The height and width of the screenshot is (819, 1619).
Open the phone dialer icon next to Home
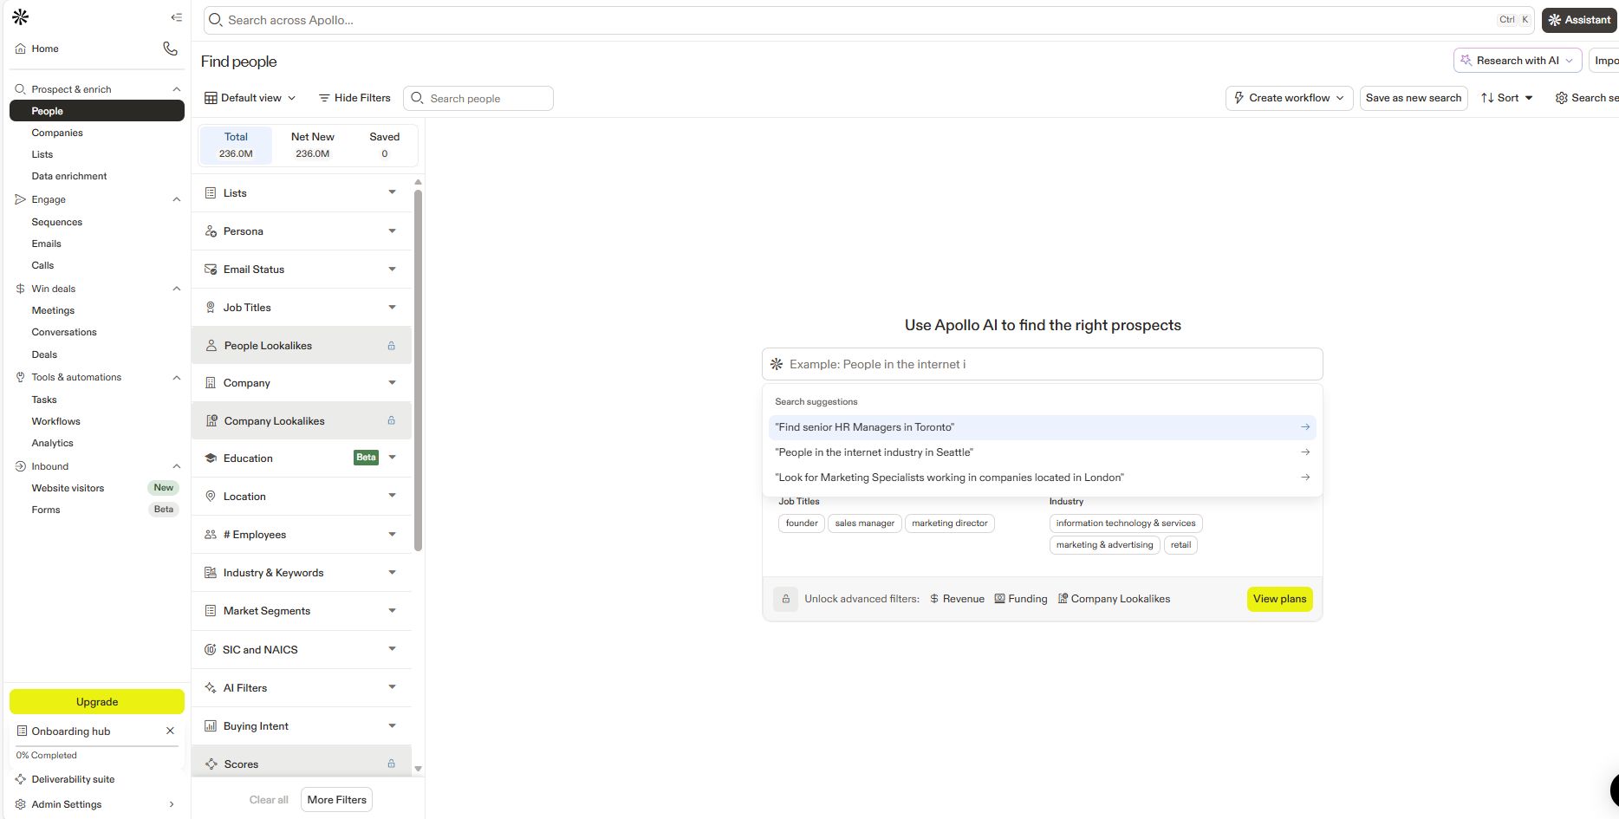tap(170, 49)
